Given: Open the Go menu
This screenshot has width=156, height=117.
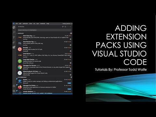Looking at the screenshot, I should tap(34, 24).
